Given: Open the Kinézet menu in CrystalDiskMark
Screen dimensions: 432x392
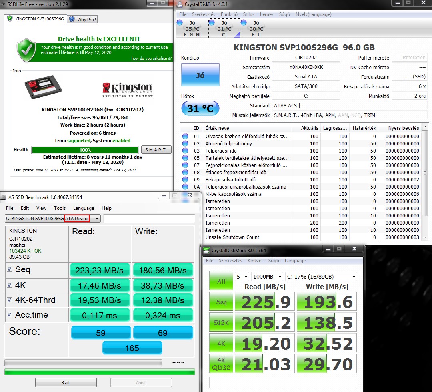Looking at the screenshot, I should click(x=255, y=261).
